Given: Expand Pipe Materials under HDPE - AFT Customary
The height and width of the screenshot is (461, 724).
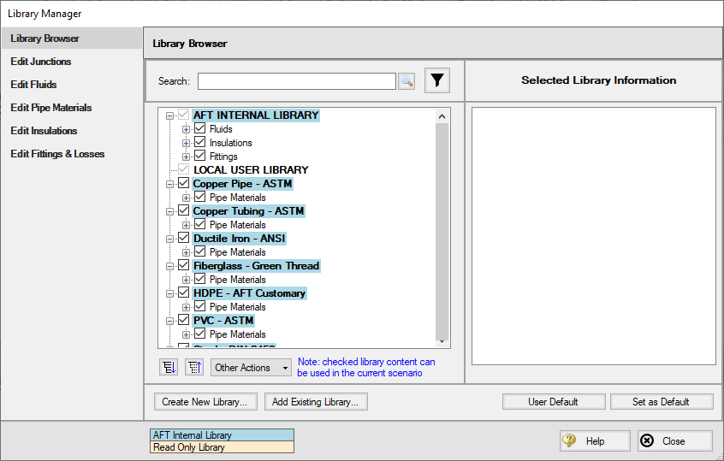Looking at the screenshot, I should click(x=186, y=307).
